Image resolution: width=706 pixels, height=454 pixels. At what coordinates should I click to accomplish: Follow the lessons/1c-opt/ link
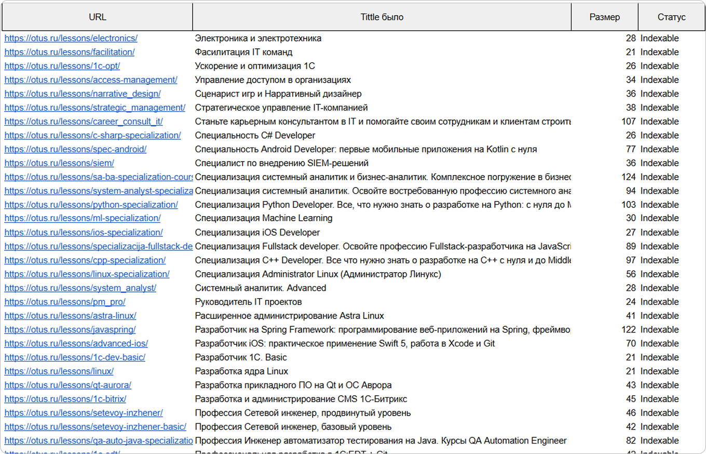62,66
